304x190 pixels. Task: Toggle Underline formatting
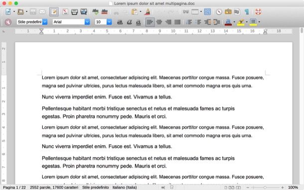coord(138,22)
